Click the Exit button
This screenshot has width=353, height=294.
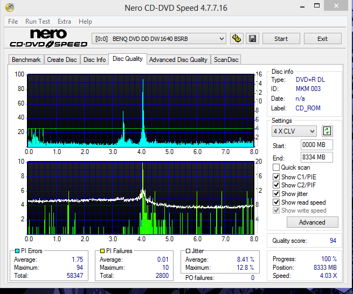click(x=322, y=39)
